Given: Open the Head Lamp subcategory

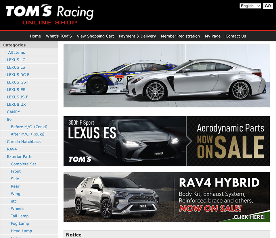Looking at the screenshot, I should click(21, 231).
